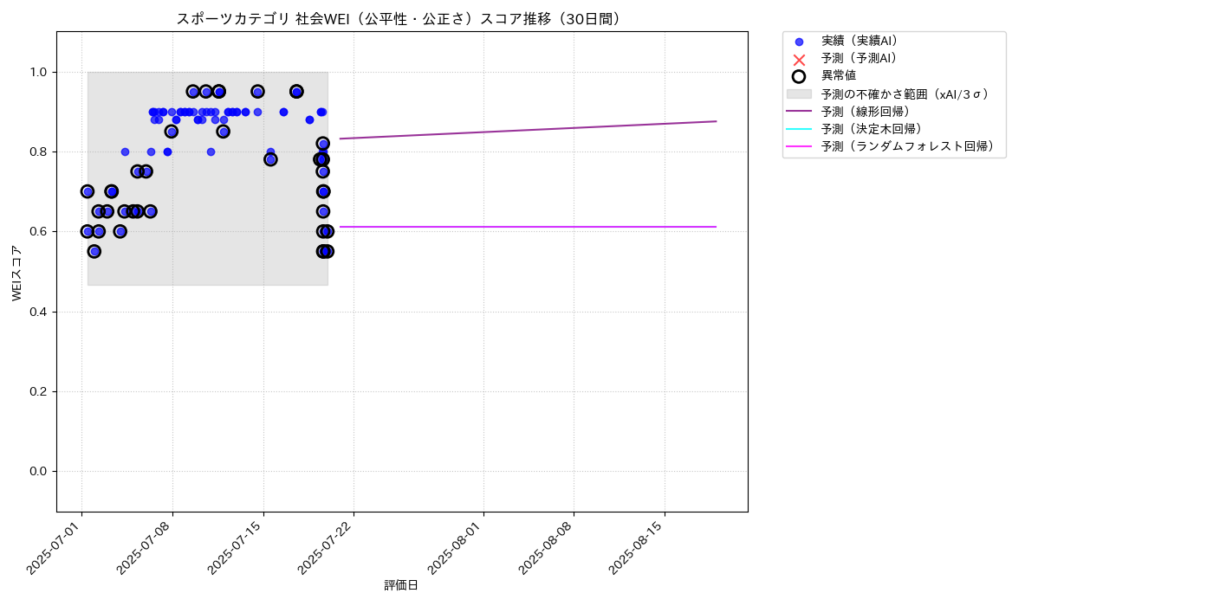Click the cyan line swatch for 決定木回帰

point(799,129)
